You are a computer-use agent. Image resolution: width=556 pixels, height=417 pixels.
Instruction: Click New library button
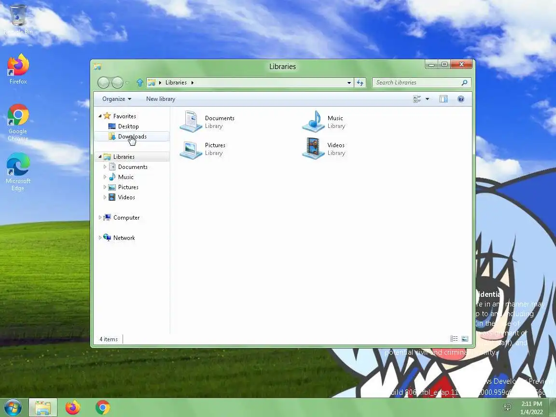pyautogui.click(x=161, y=99)
